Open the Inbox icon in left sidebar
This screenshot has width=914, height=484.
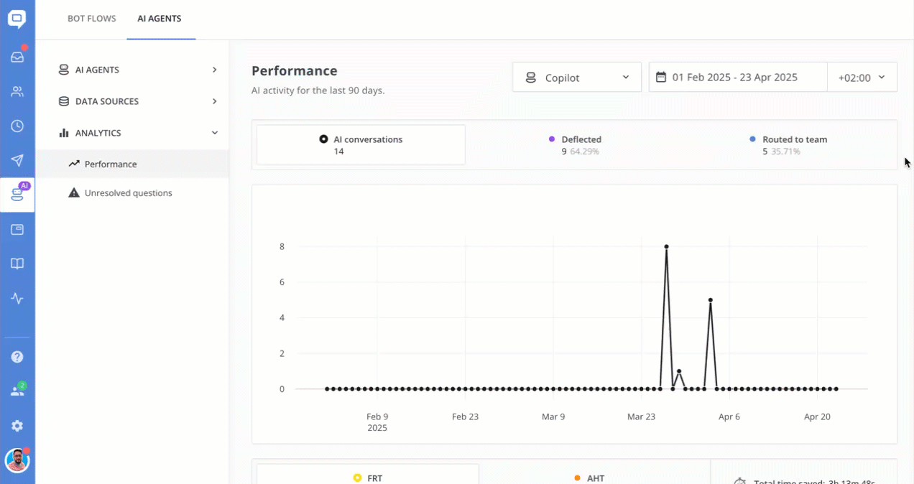[x=17, y=57]
